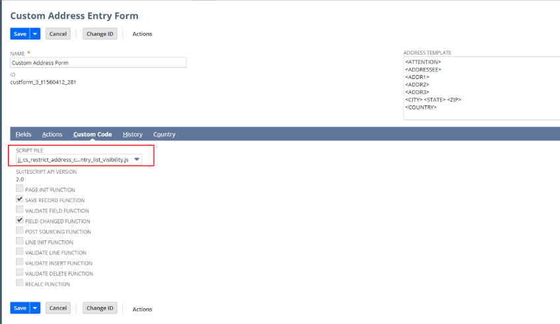The image size is (560, 324).
Task: Expand the bottom Save dropdown arrow
Action: pyautogui.click(x=35, y=308)
